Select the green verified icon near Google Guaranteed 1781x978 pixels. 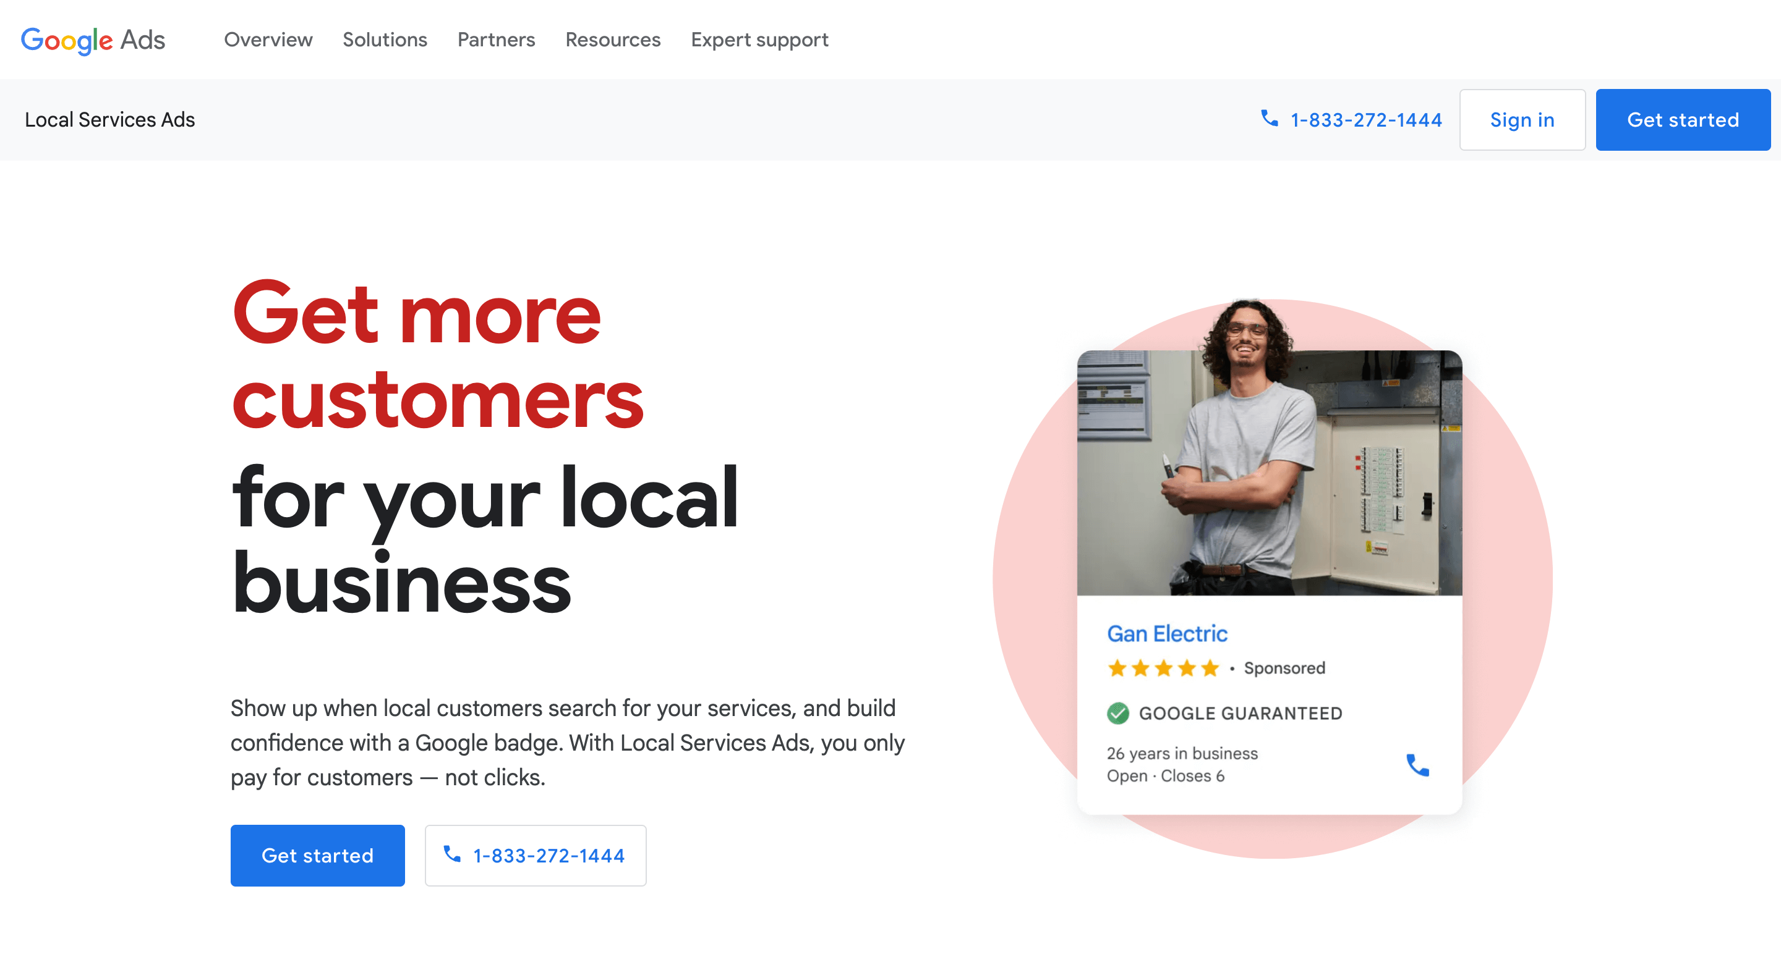(1118, 712)
